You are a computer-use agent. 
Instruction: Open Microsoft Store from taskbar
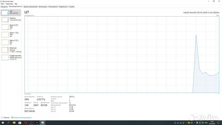tap(20, 123)
